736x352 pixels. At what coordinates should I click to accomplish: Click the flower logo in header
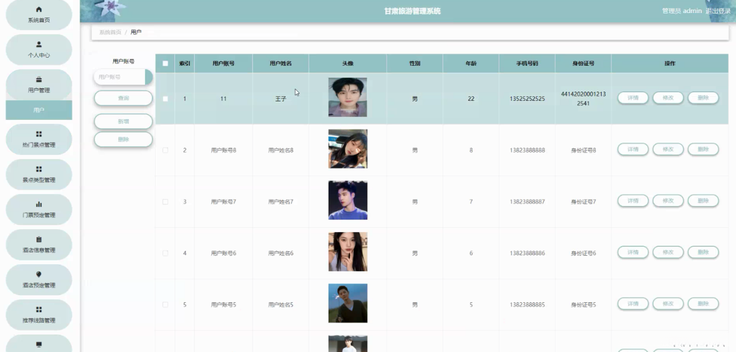[110, 10]
